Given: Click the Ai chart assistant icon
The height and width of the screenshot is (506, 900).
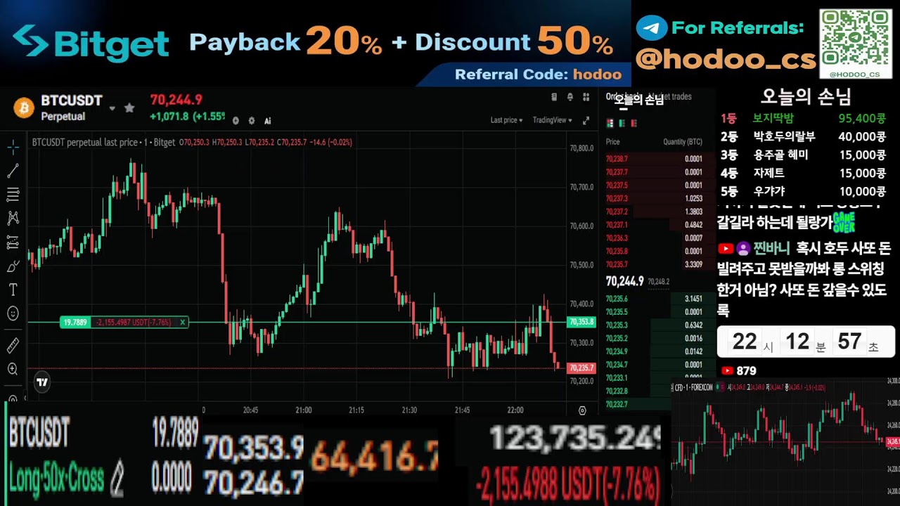Looking at the screenshot, I should point(268,121).
